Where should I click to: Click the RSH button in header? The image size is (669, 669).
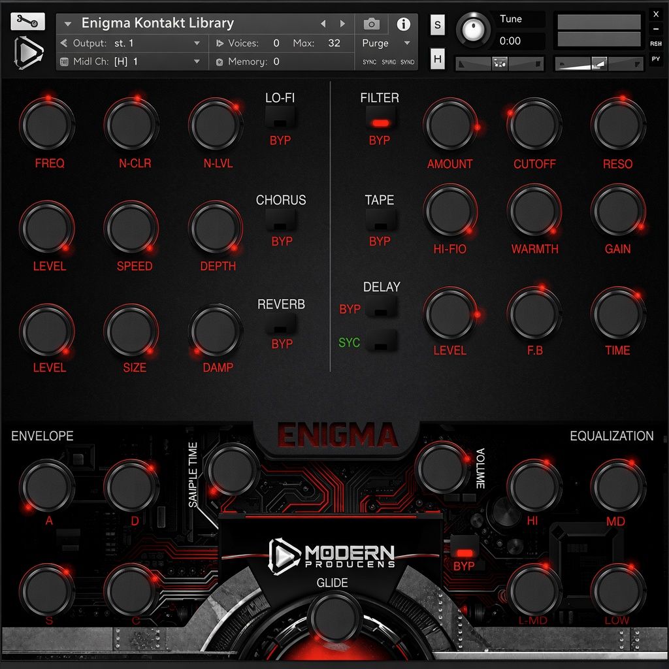(656, 44)
